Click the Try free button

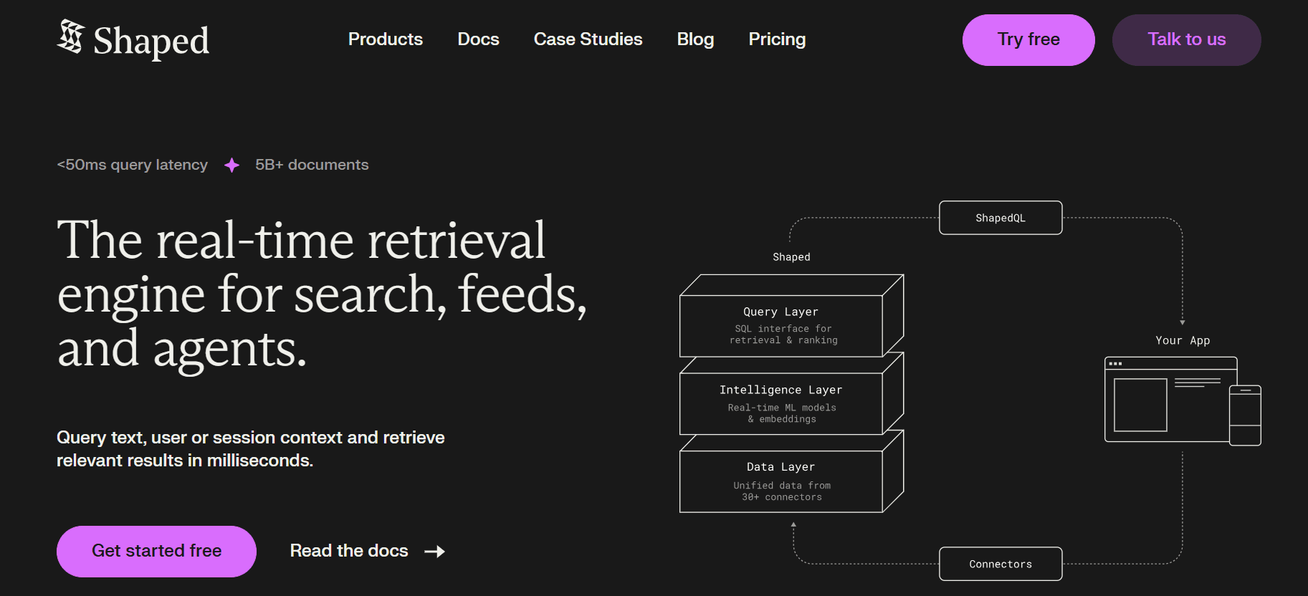pyautogui.click(x=1028, y=40)
